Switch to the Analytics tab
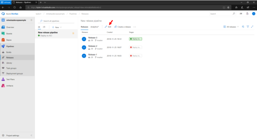Viewport: 257px width, 139px height. pos(94,27)
